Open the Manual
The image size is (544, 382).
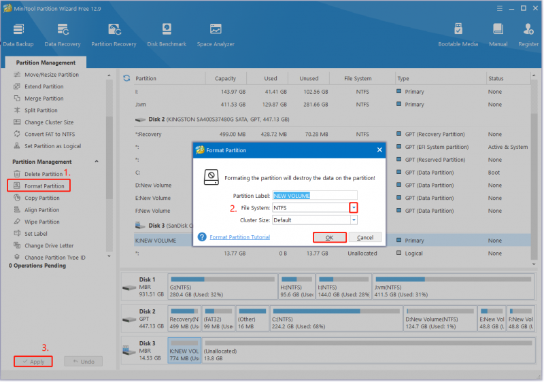pos(498,35)
